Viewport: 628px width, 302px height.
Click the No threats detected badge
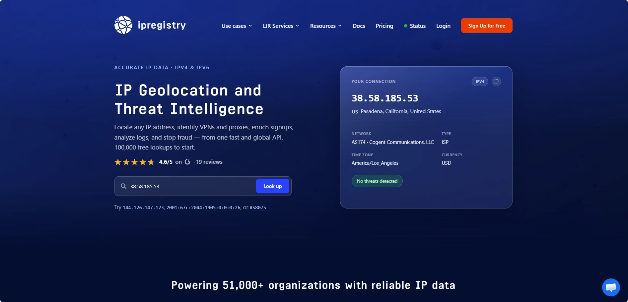pos(377,181)
